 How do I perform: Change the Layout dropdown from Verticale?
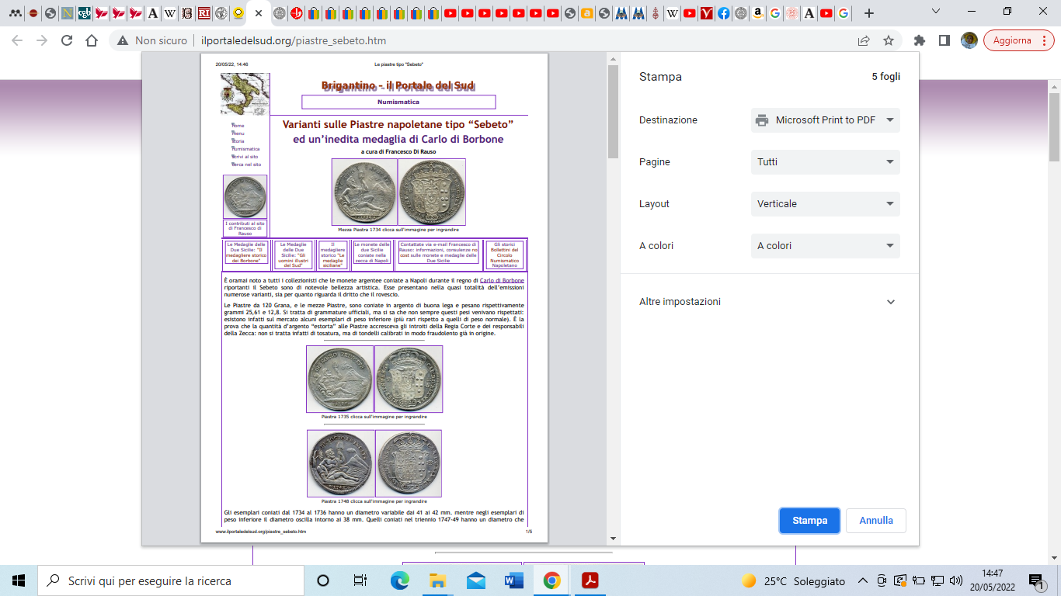tap(825, 204)
